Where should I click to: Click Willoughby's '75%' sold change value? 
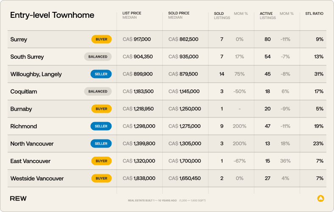[239, 74]
